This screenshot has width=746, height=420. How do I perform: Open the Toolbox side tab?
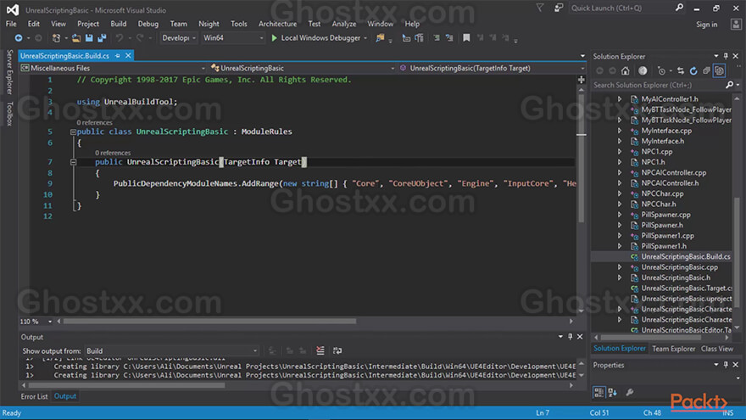click(9, 114)
